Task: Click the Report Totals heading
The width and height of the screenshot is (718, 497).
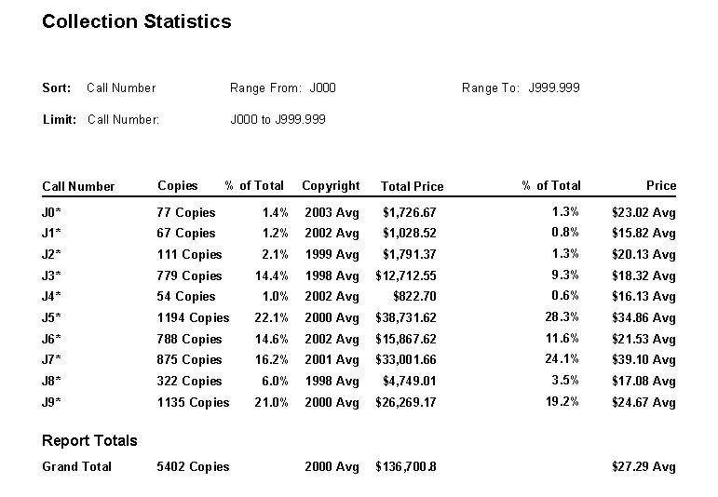Action: click(x=89, y=440)
